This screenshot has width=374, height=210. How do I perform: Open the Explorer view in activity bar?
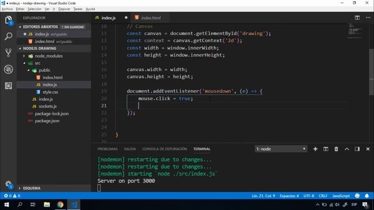pyautogui.click(x=8, y=20)
